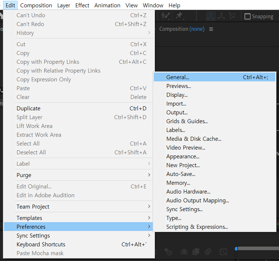Screen dimensions: 279x261
Task: Choose New Project... preferences
Action: click(215, 165)
